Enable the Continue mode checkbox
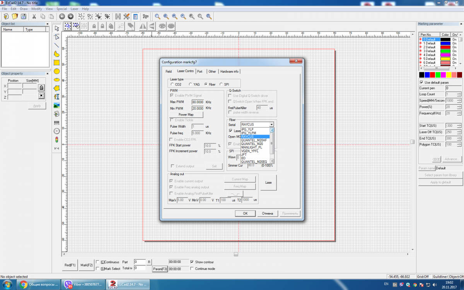Image resolution: width=464 pixels, height=290 pixels. click(192, 269)
